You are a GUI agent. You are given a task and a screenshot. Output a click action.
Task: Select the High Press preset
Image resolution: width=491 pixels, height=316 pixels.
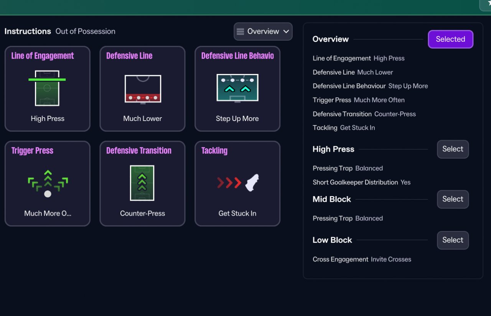click(453, 149)
